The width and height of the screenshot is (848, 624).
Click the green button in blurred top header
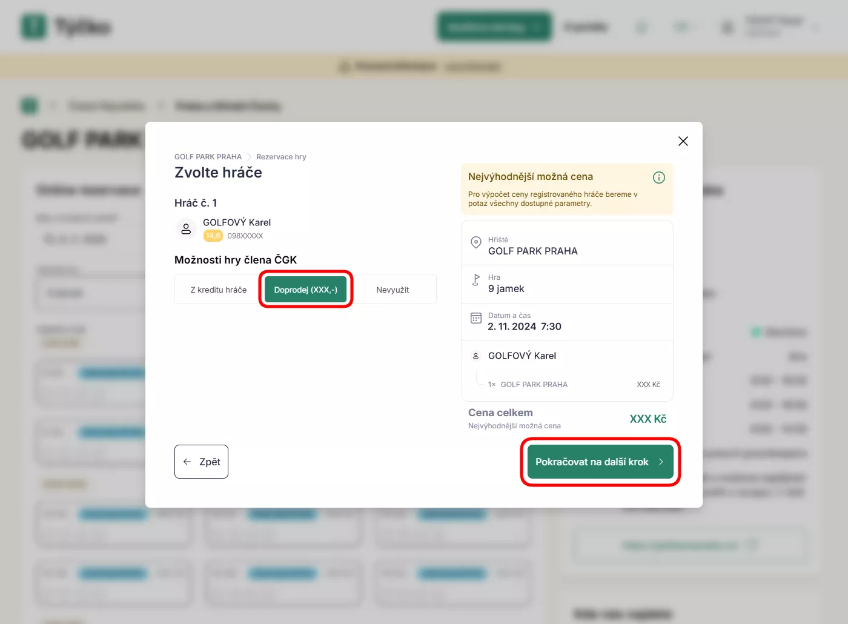pos(495,27)
